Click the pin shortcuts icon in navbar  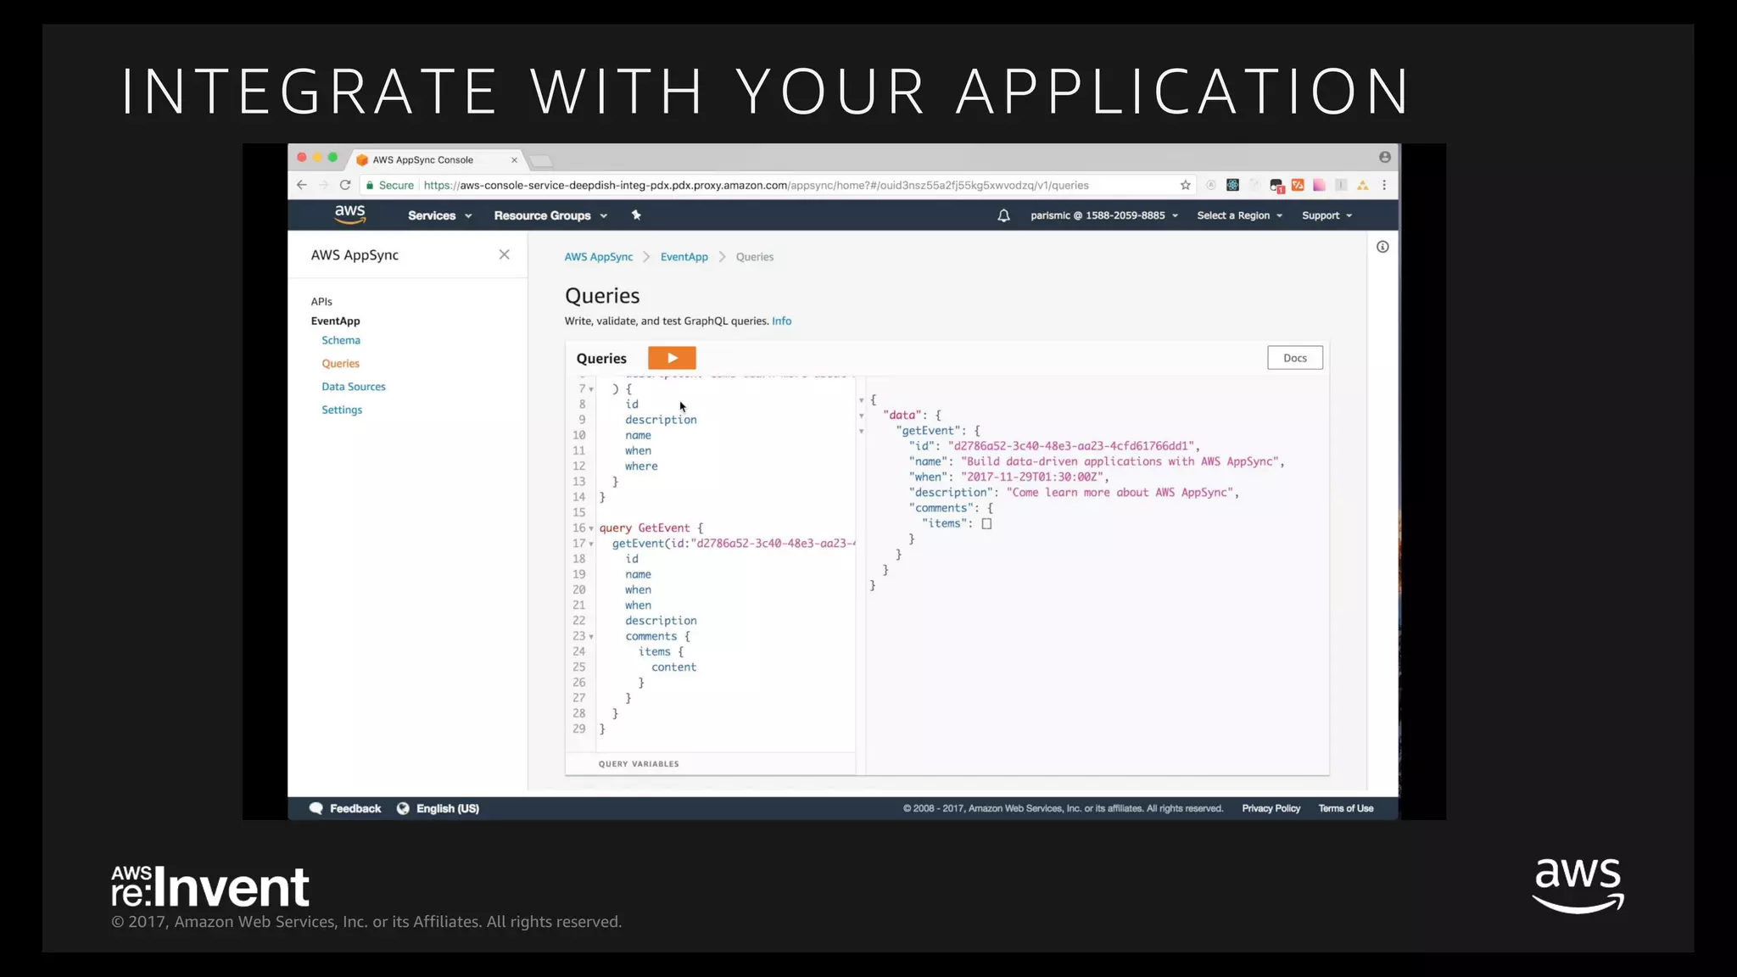(636, 215)
